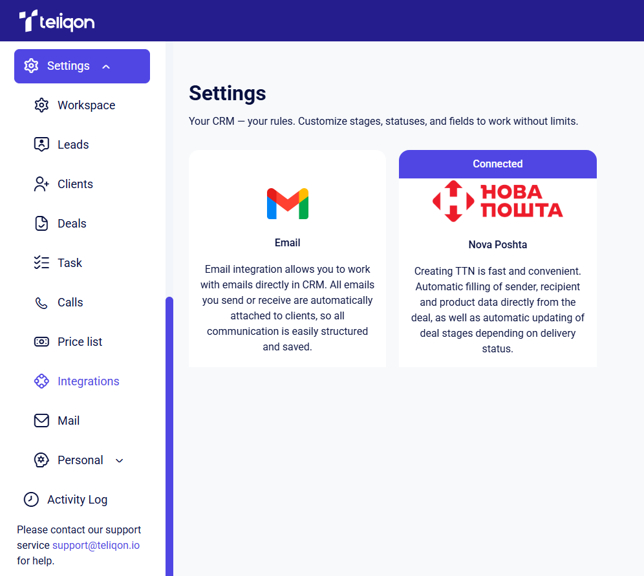Open the Email integration card
Screen dimensions: 644x576
coord(288,259)
